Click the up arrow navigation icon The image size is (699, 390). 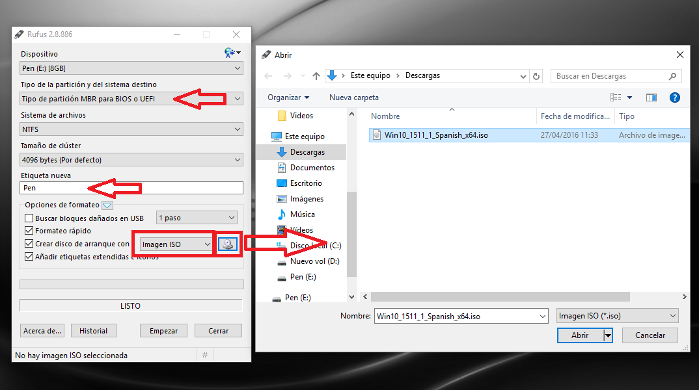click(316, 76)
